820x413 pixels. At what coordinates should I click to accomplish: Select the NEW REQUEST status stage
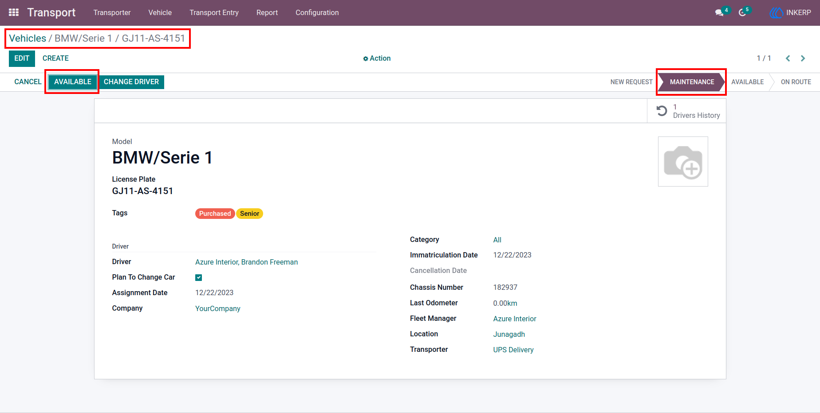pyautogui.click(x=631, y=82)
